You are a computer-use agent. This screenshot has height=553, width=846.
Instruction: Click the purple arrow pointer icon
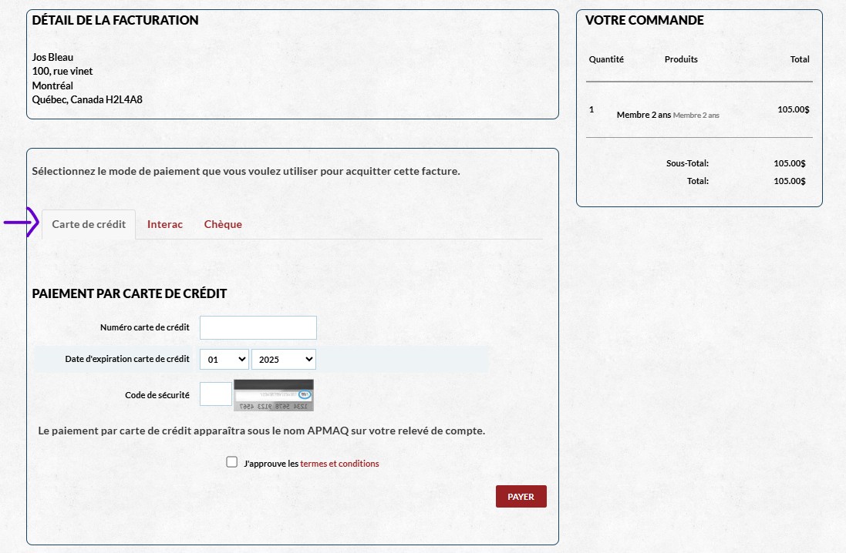[22, 223]
